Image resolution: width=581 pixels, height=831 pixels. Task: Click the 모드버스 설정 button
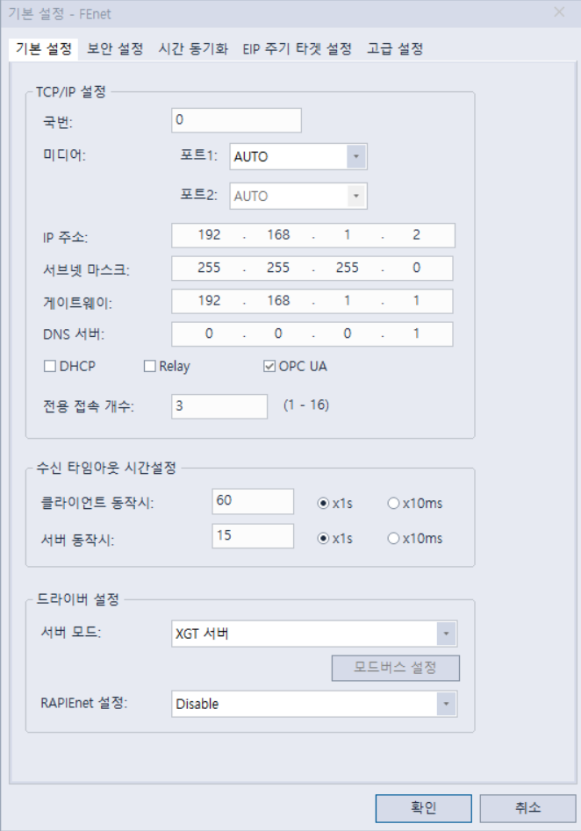click(x=395, y=668)
